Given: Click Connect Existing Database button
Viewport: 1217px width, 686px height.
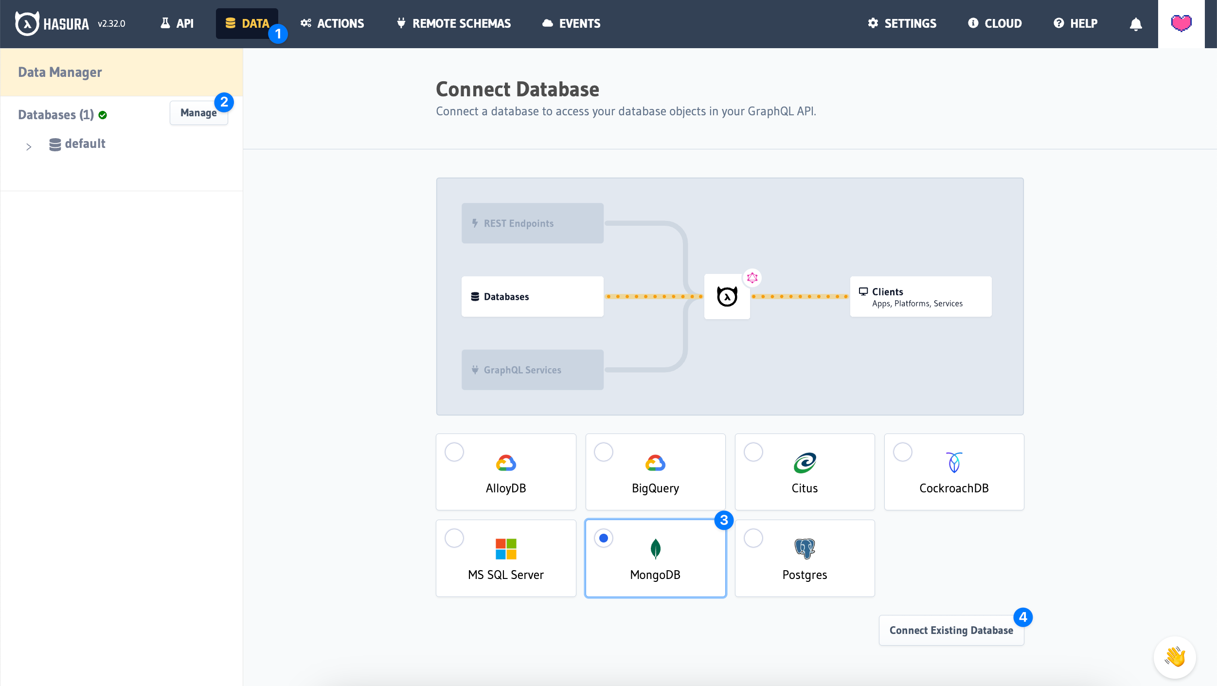Looking at the screenshot, I should [x=951, y=629].
